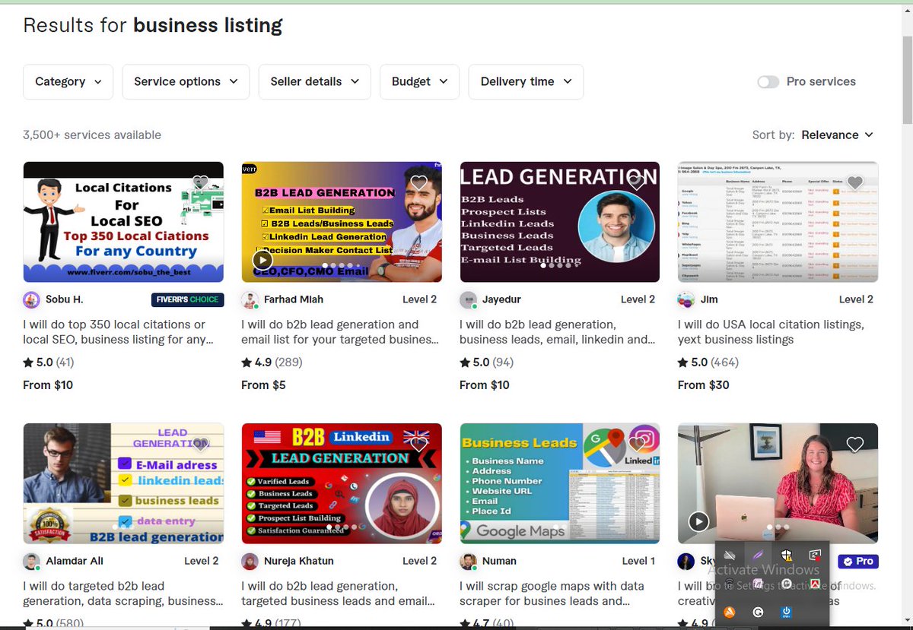Favorite the Pro seller video gig heart
This screenshot has width=913, height=630.
click(855, 444)
